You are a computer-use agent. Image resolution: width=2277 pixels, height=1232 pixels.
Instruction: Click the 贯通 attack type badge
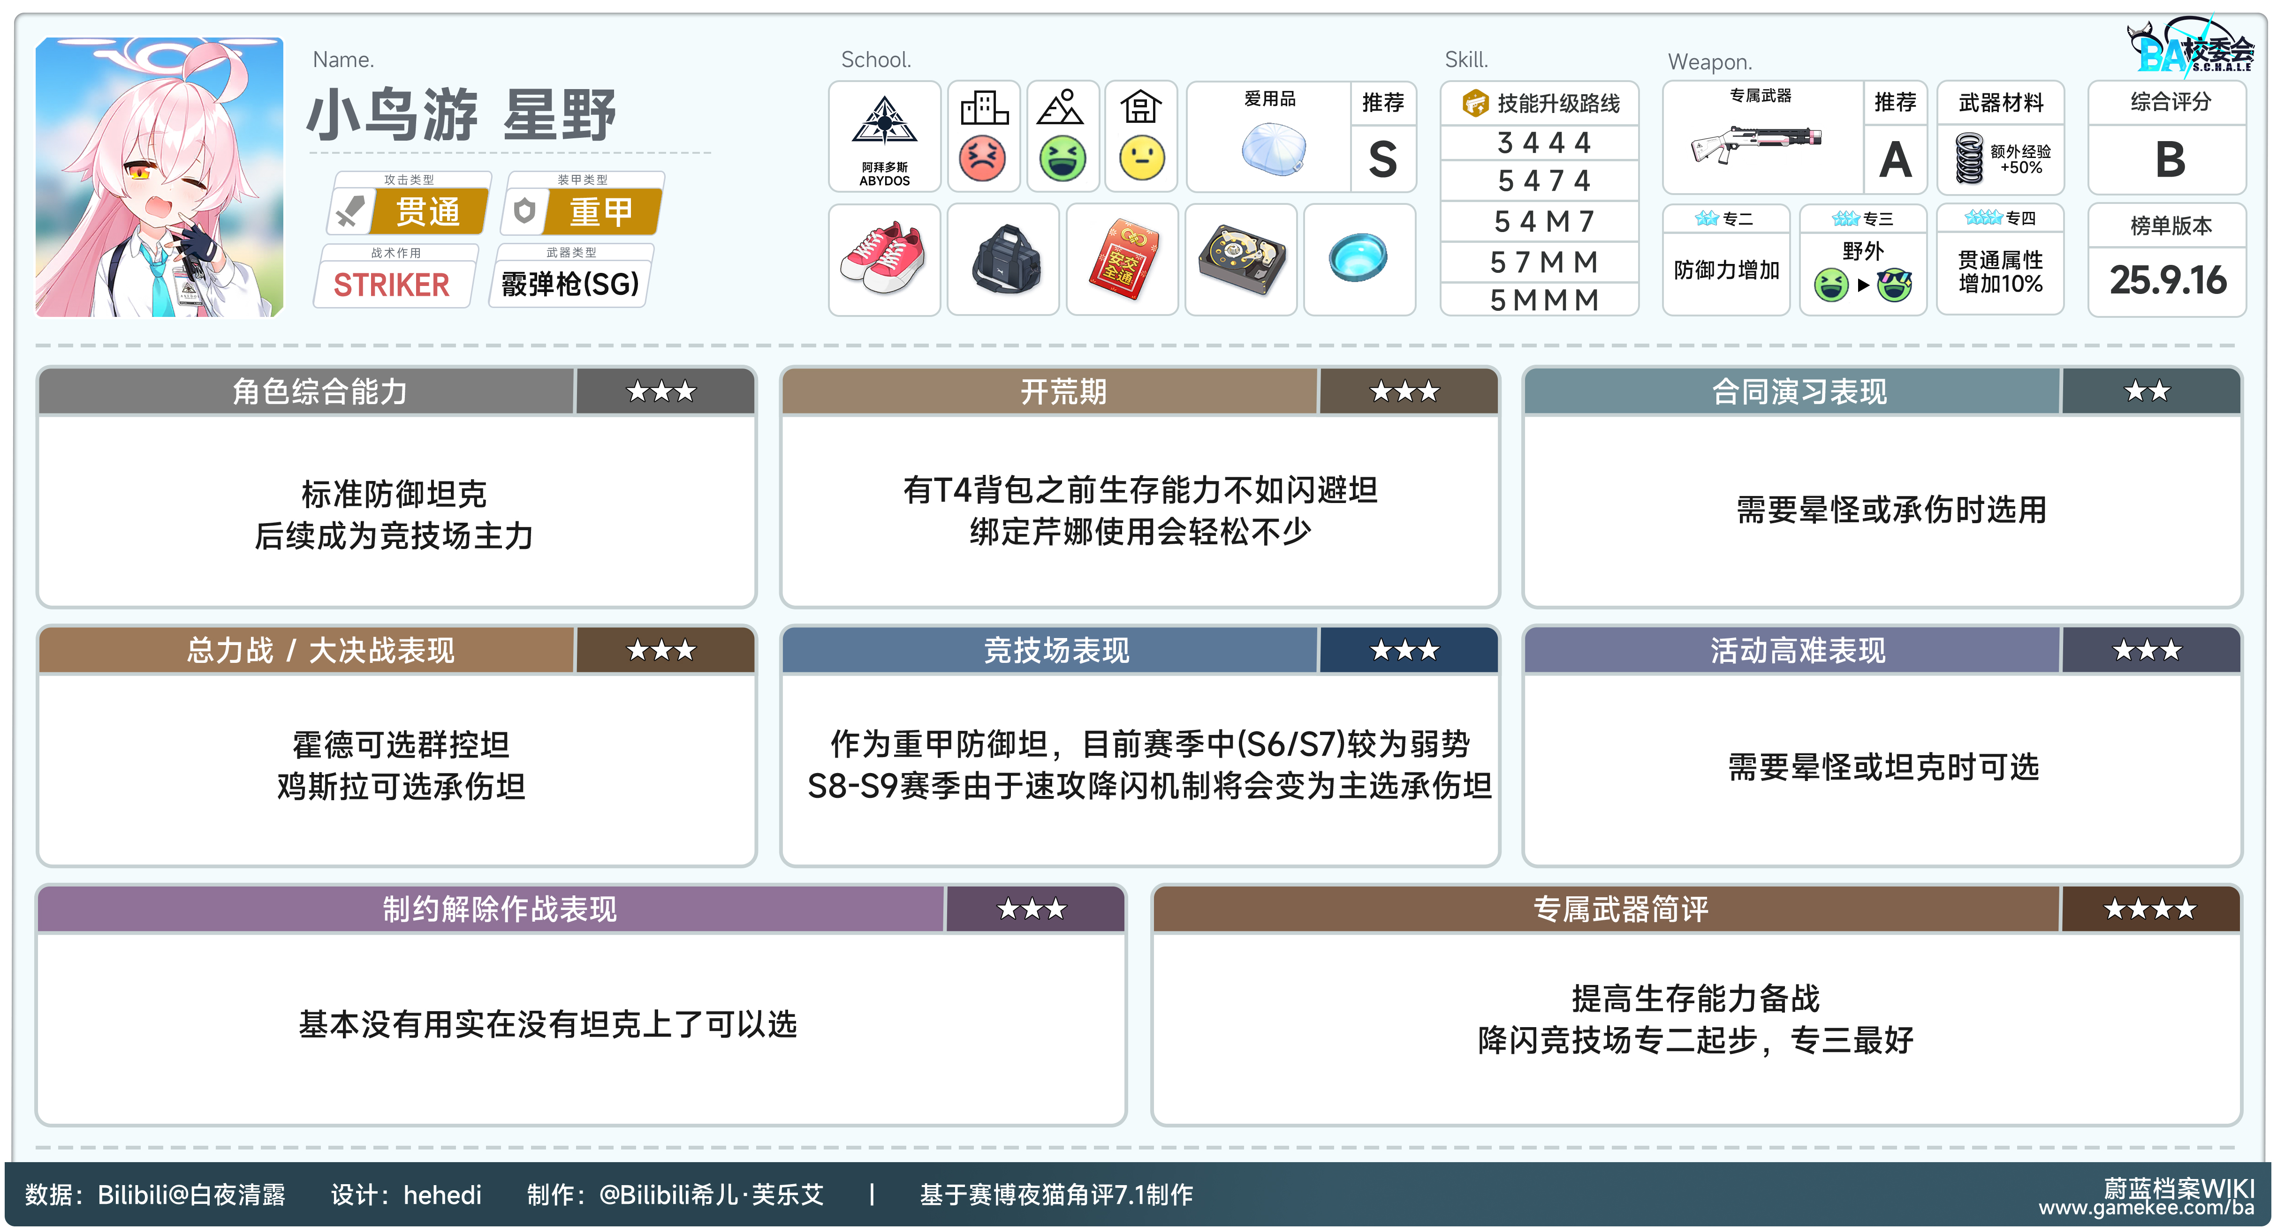tap(428, 211)
